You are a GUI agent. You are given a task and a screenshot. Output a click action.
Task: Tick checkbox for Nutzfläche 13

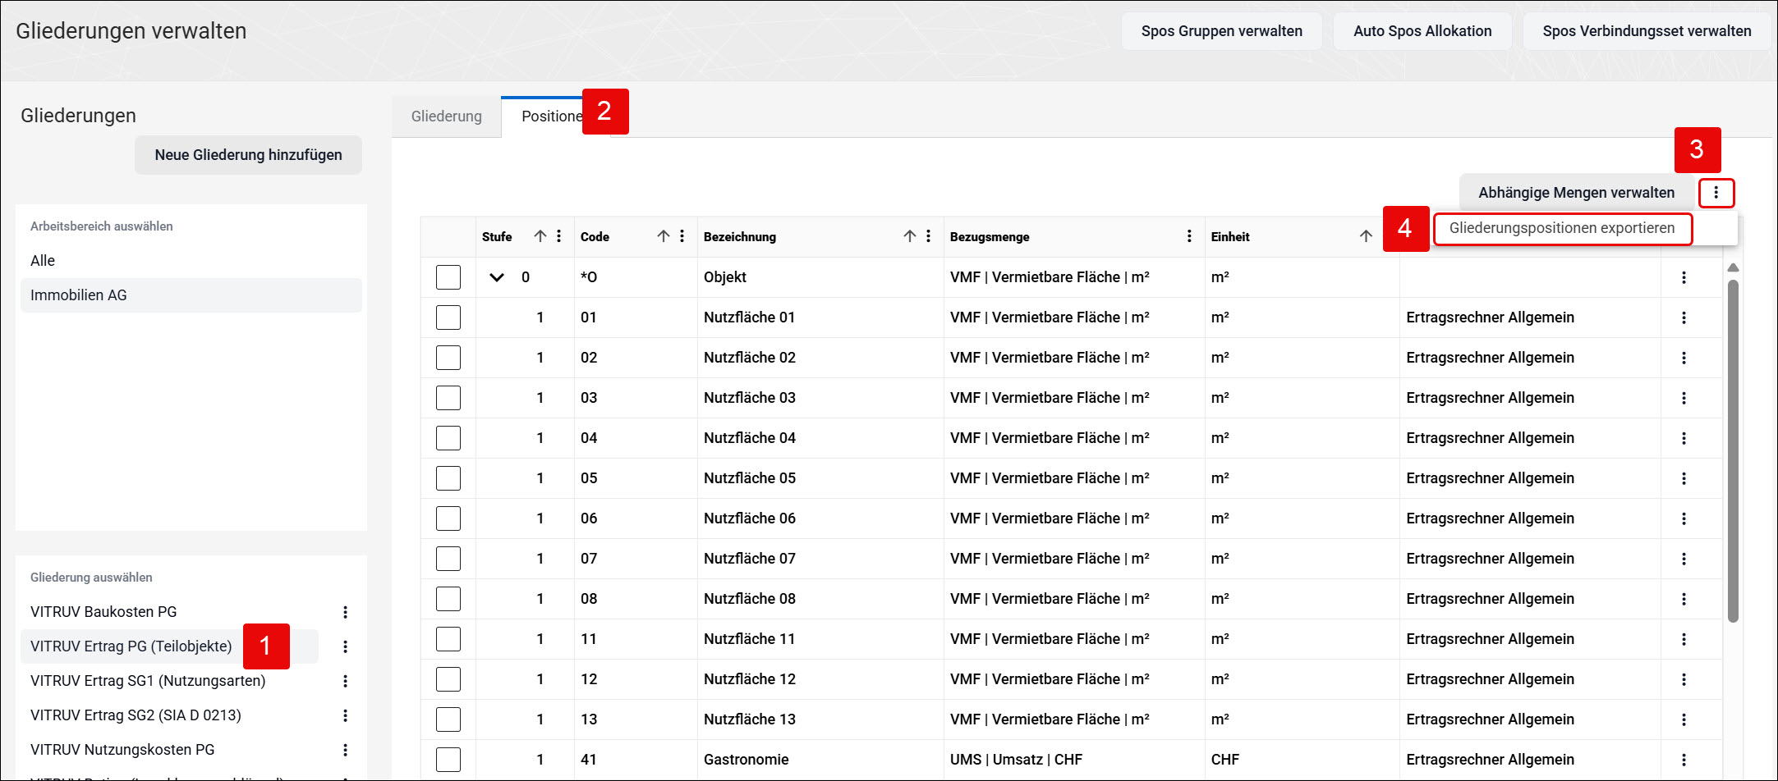click(x=448, y=719)
